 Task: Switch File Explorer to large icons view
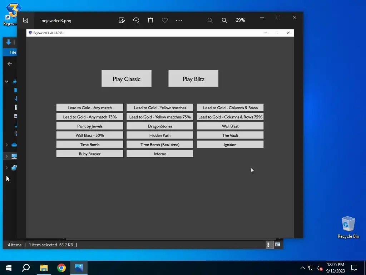[277, 245]
